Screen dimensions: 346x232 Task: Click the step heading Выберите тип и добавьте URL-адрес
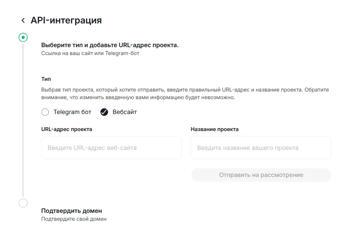pos(110,45)
